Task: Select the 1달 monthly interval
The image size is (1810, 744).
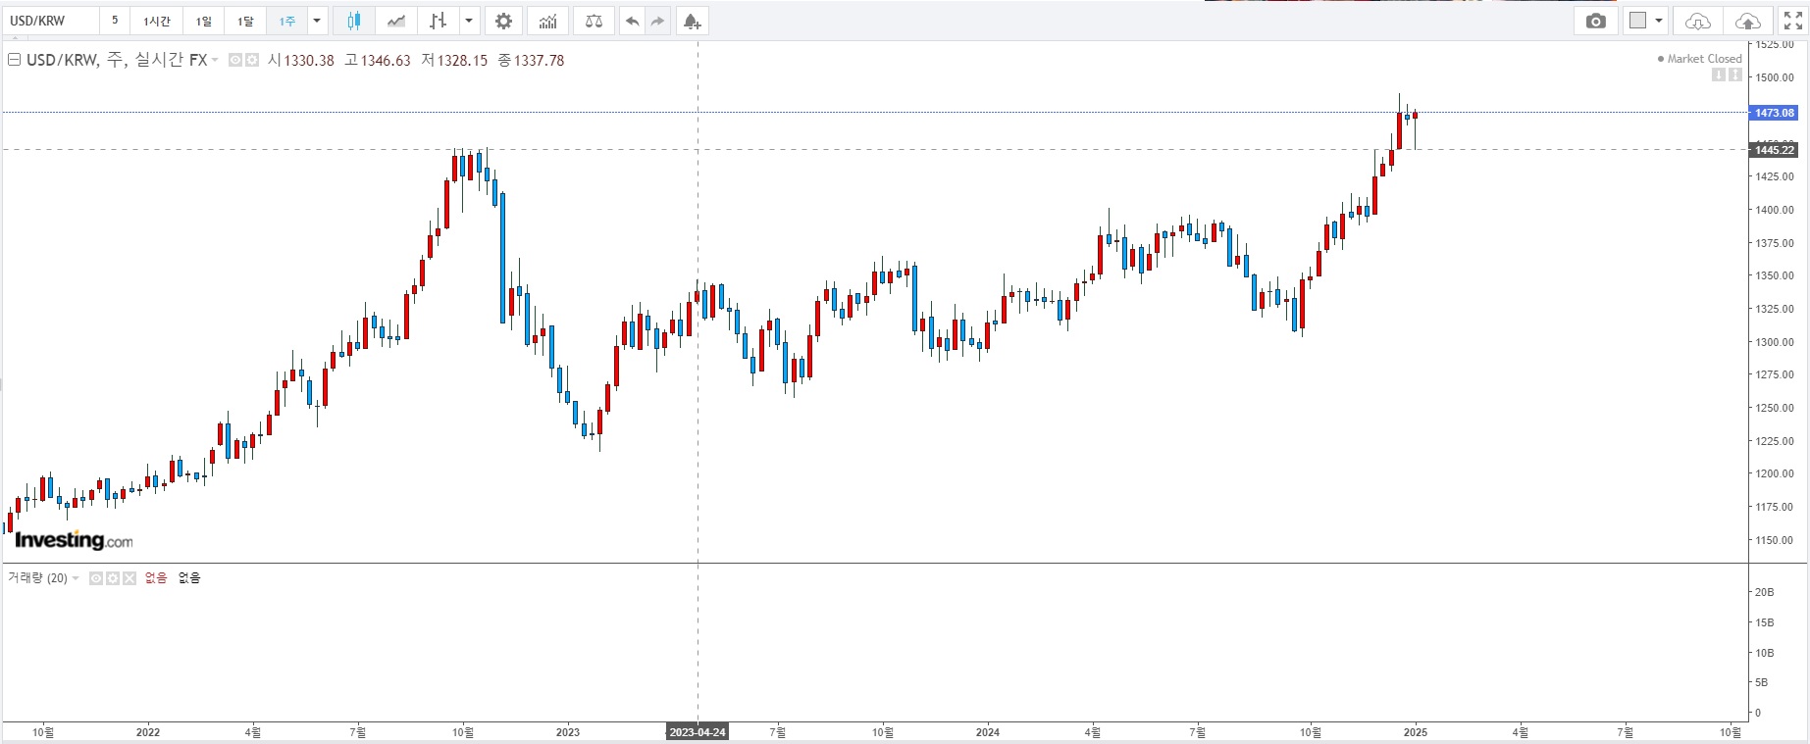Action: pos(245,21)
